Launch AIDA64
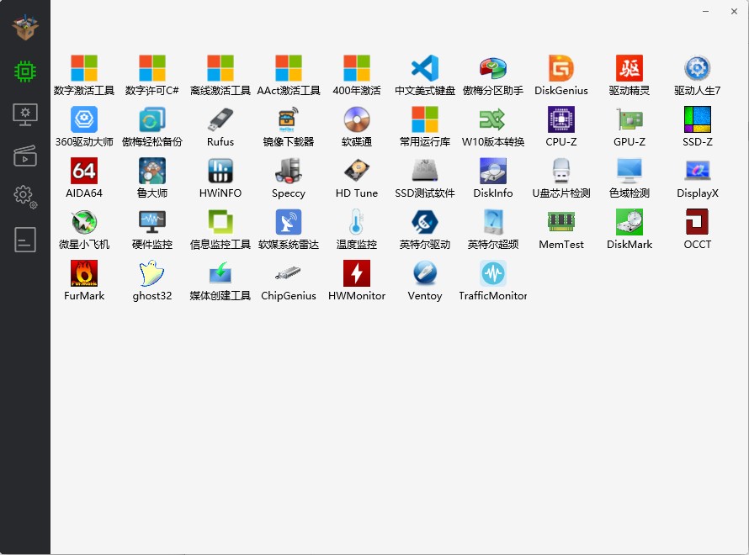 84,178
